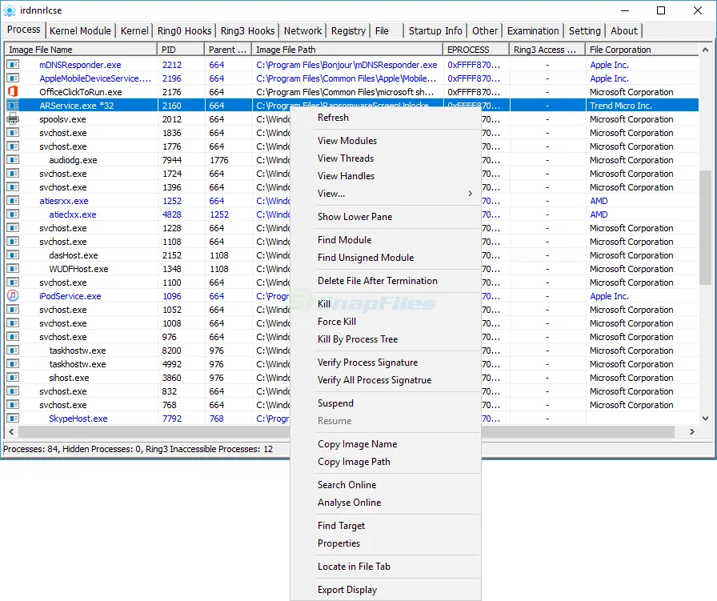The height and width of the screenshot is (601, 717).
Task: Click icon of svchost.exe with PID 832
Action: (14, 391)
